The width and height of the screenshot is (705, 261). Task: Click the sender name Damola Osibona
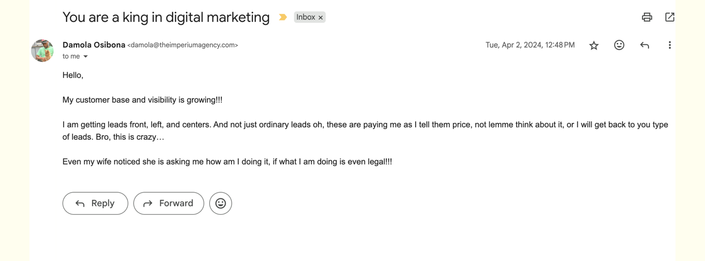point(94,45)
